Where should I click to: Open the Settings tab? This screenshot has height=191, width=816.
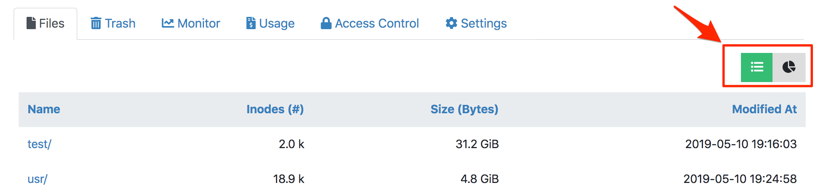483,23
